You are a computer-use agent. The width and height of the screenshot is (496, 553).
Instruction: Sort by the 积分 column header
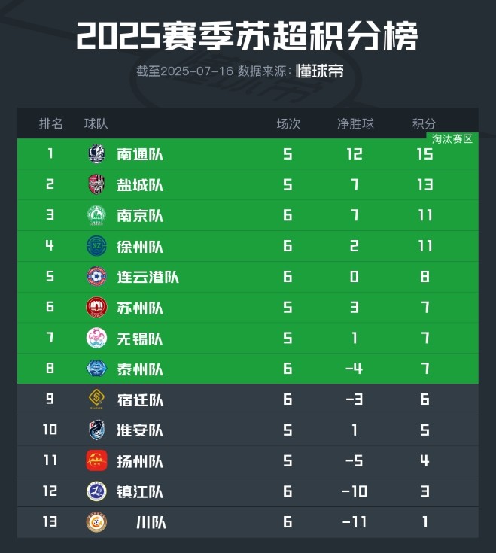[424, 123]
